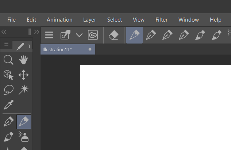Screen dimensions: 231x150
Task: Open the Window menu
Action: pyautogui.click(x=189, y=20)
